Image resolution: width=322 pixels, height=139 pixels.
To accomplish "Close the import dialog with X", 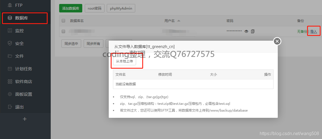I will tap(277, 41).
